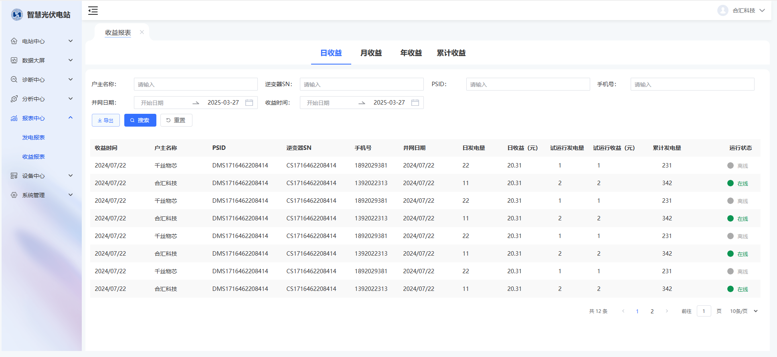Expand the 设备中心 menu
Screen dimensions: 777x357
coord(71,175)
